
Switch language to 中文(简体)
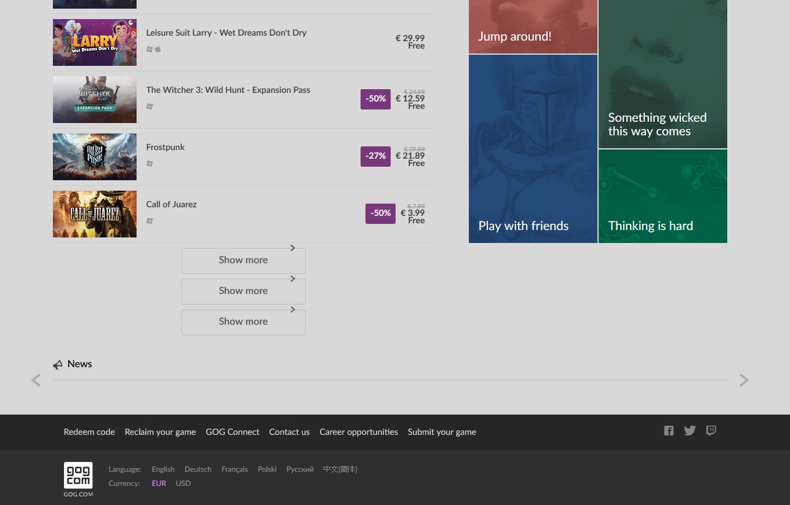pyautogui.click(x=340, y=469)
